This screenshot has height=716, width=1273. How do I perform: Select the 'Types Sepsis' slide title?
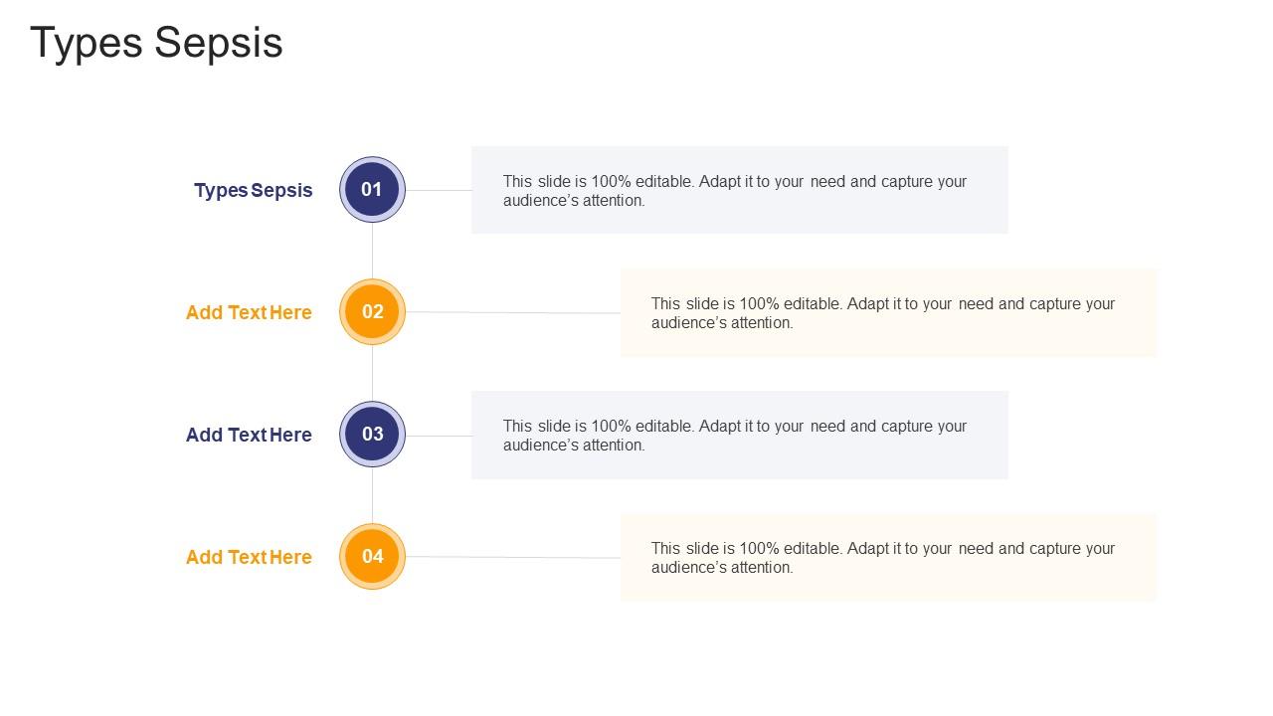[x=157, y=44]
